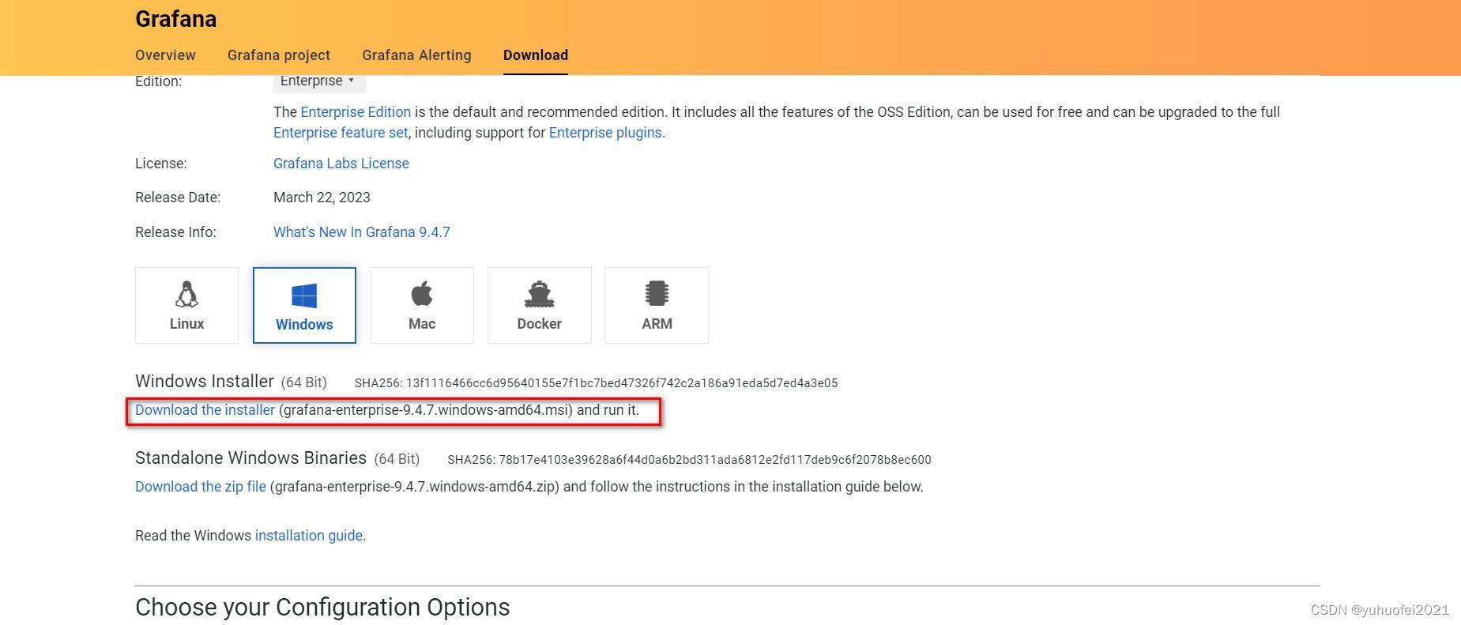Screen dimensions: 1461x625
Task: Open the Enterprise feature set link
Action: click(341, 133)
